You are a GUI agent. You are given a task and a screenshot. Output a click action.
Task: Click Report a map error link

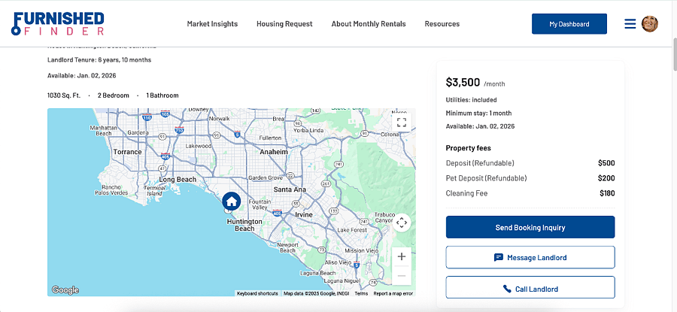(393, 293)
